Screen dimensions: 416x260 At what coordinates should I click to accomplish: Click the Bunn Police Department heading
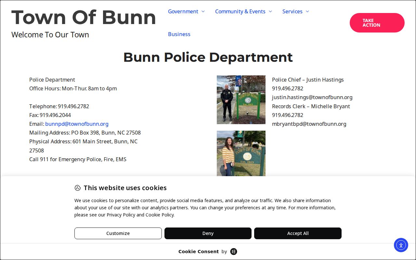pos(208,57)
